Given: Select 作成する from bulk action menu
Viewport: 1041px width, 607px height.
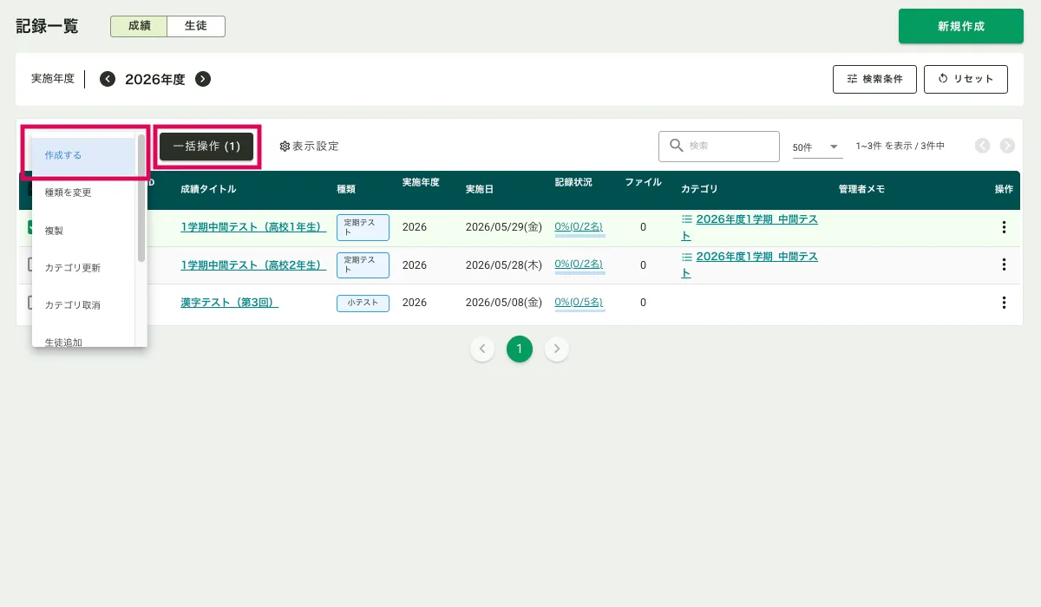Looking at the screenshot, I should 83,155.
